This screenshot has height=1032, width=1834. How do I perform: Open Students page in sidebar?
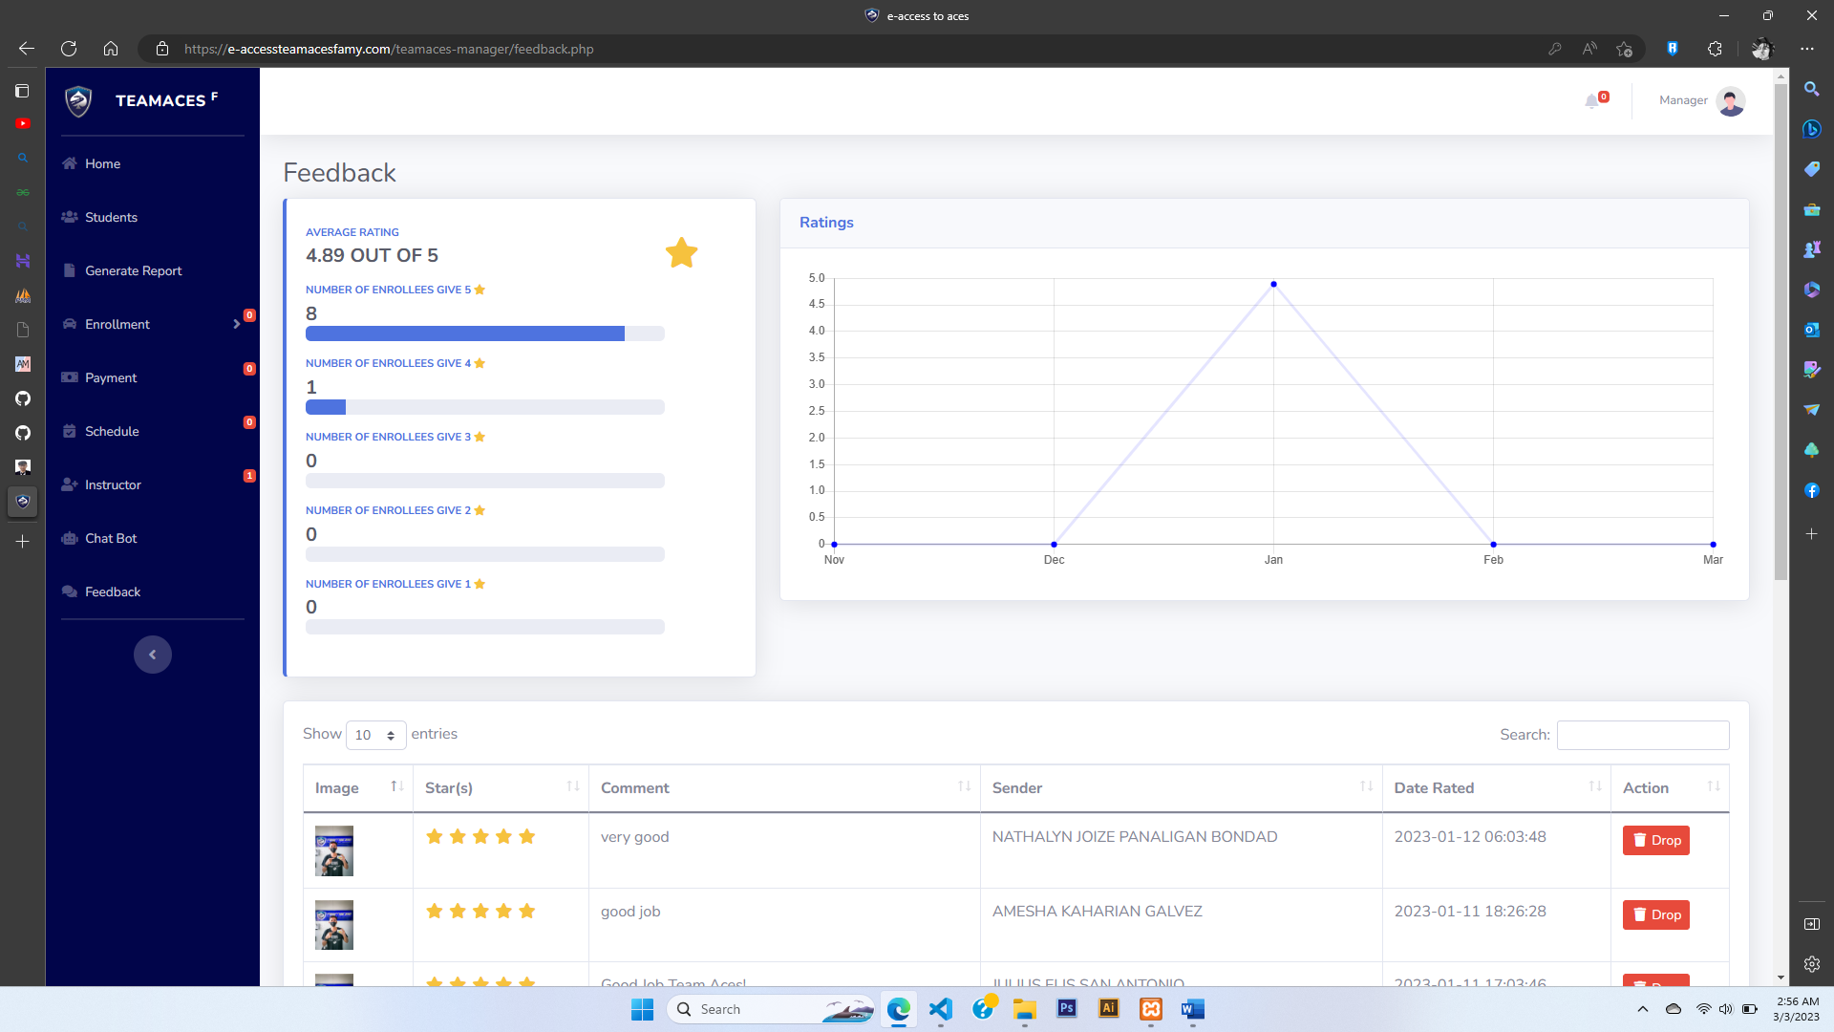[111, 217]
